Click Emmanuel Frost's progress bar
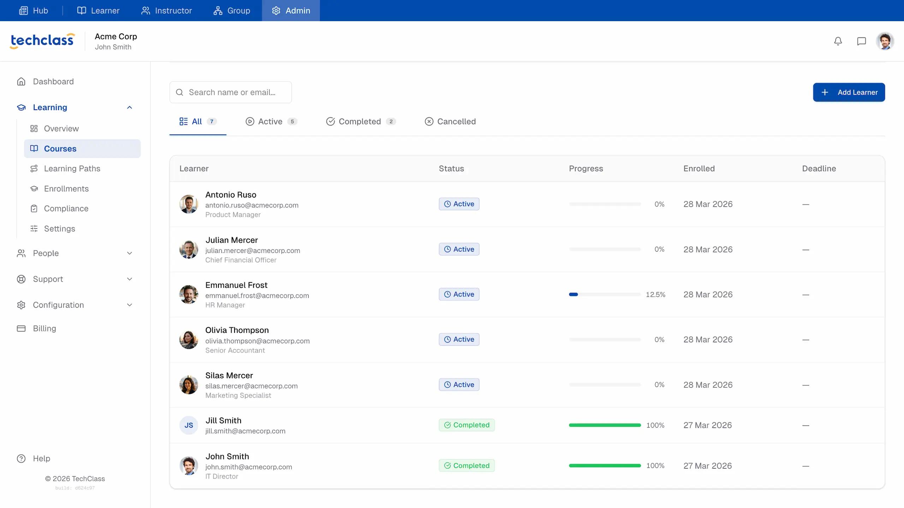This screenshot has width=904, height=508. (605, 294)
